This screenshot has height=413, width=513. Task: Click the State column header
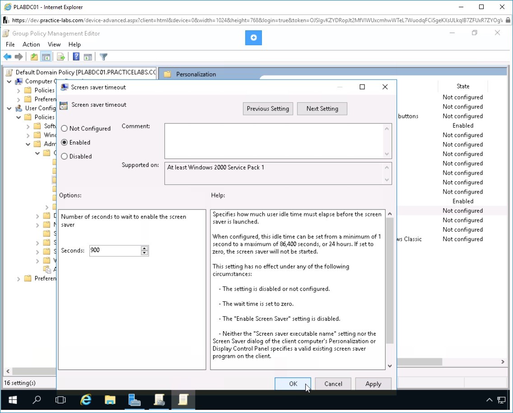[x=463, y=86]
